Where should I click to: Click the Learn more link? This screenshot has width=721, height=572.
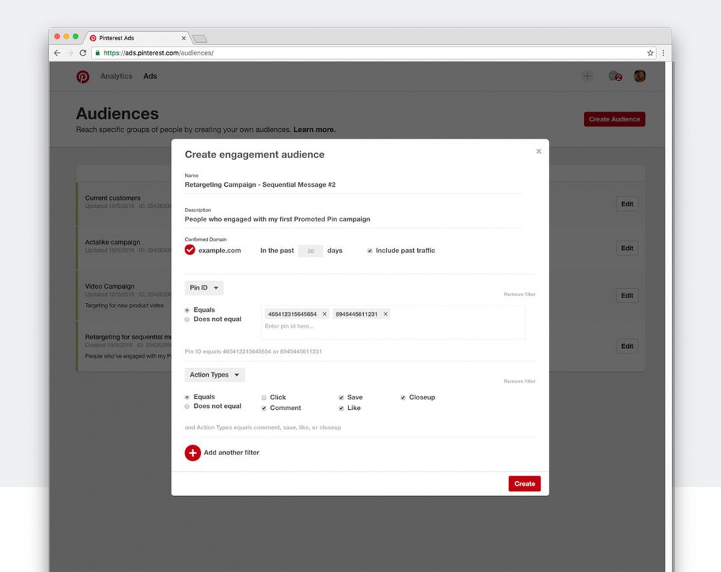point(313,129)
